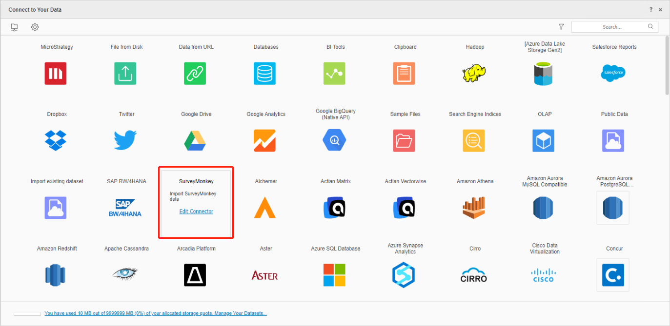Select the Amazon Athena connector icon
The height and width of the screenshot is (326, 670).
click(474, 208)
